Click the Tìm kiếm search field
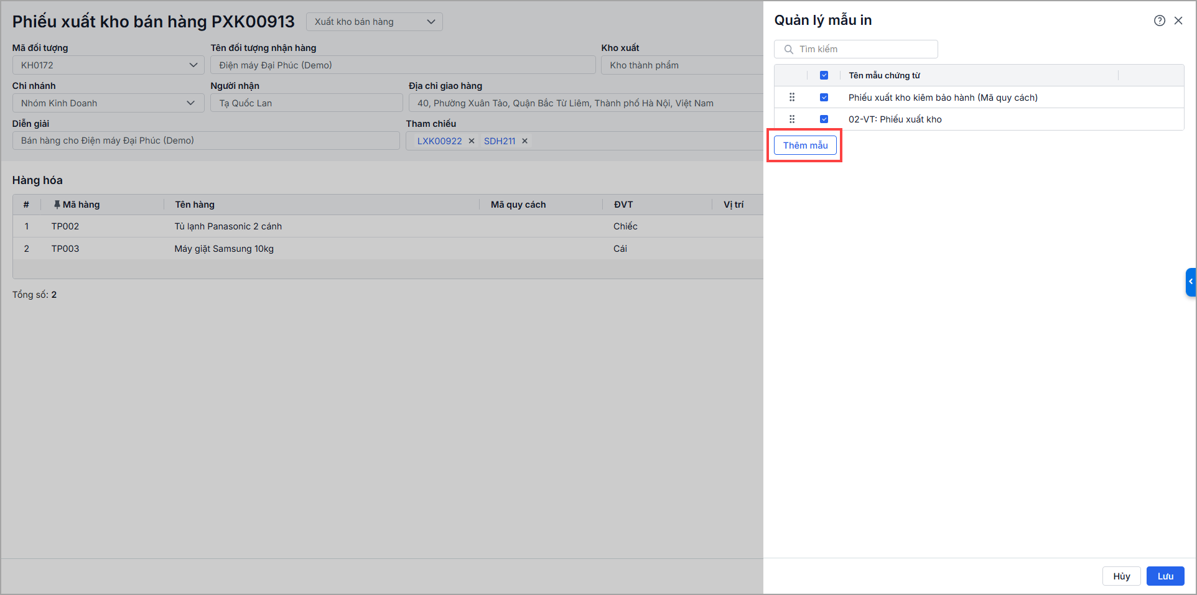The height and width of the screenshot is (595, 1197). [865, 49]
